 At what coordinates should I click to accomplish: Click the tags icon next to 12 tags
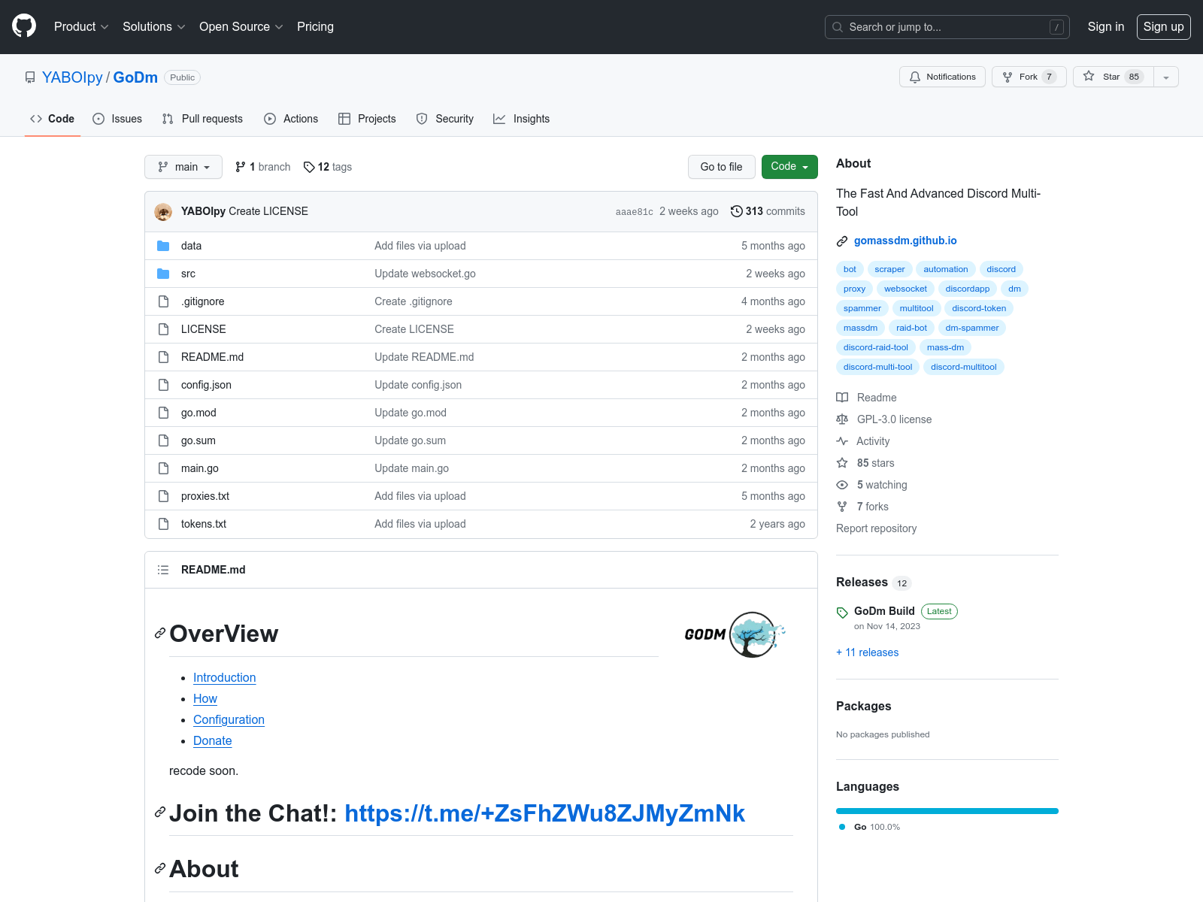pyautogui.click(x=309, y=167)
